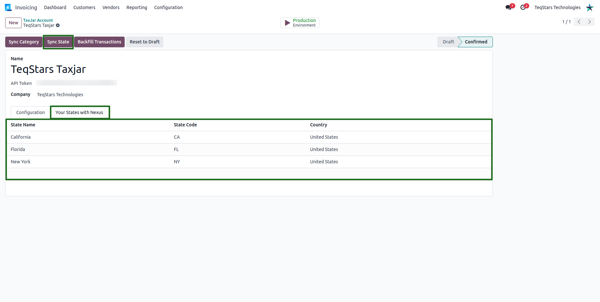Go to previous record arrow
Screen dimensions: 600x302
click(579, 22)
